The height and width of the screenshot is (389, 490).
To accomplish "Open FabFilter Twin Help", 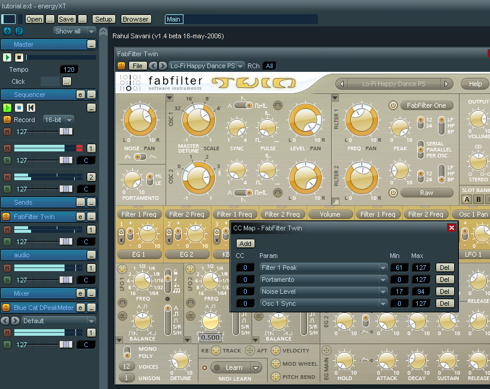I will coord(475,84).
